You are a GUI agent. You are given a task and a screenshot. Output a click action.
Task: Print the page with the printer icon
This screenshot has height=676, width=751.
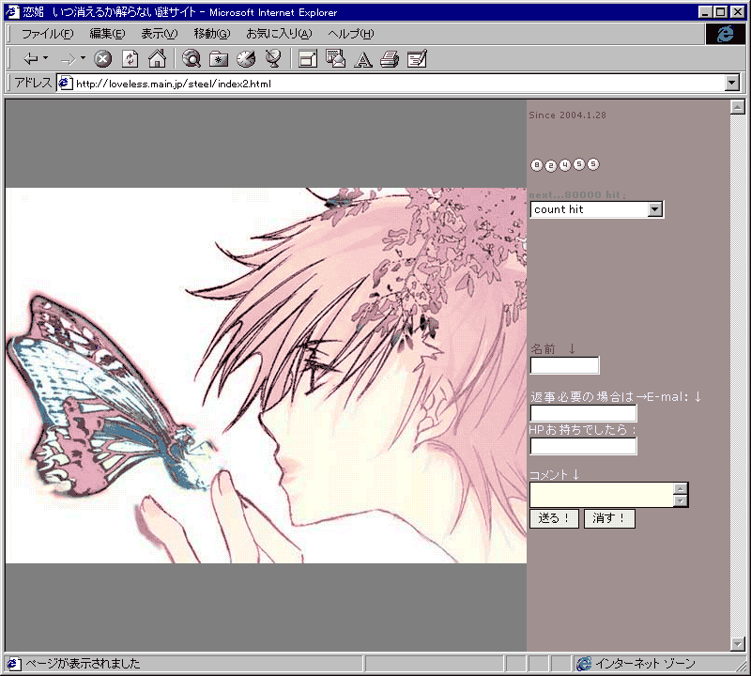coord(390,59)
